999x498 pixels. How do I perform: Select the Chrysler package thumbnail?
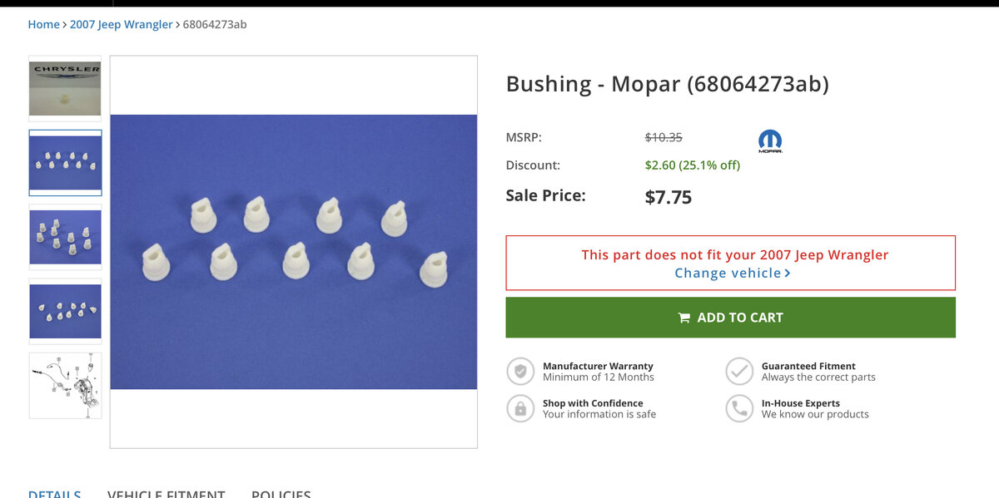tap(65, 88)
